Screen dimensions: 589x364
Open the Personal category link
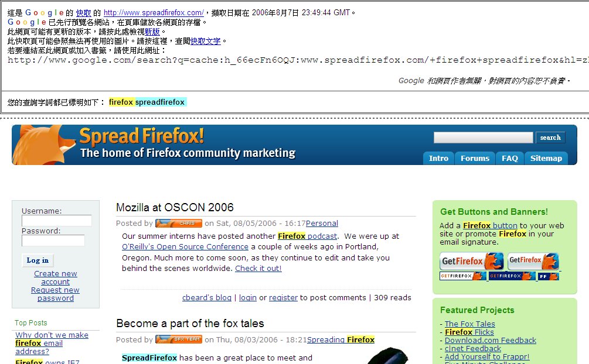322,224
